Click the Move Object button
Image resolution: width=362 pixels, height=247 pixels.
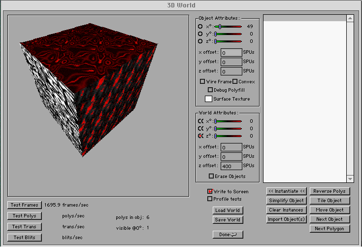point(329,210)
